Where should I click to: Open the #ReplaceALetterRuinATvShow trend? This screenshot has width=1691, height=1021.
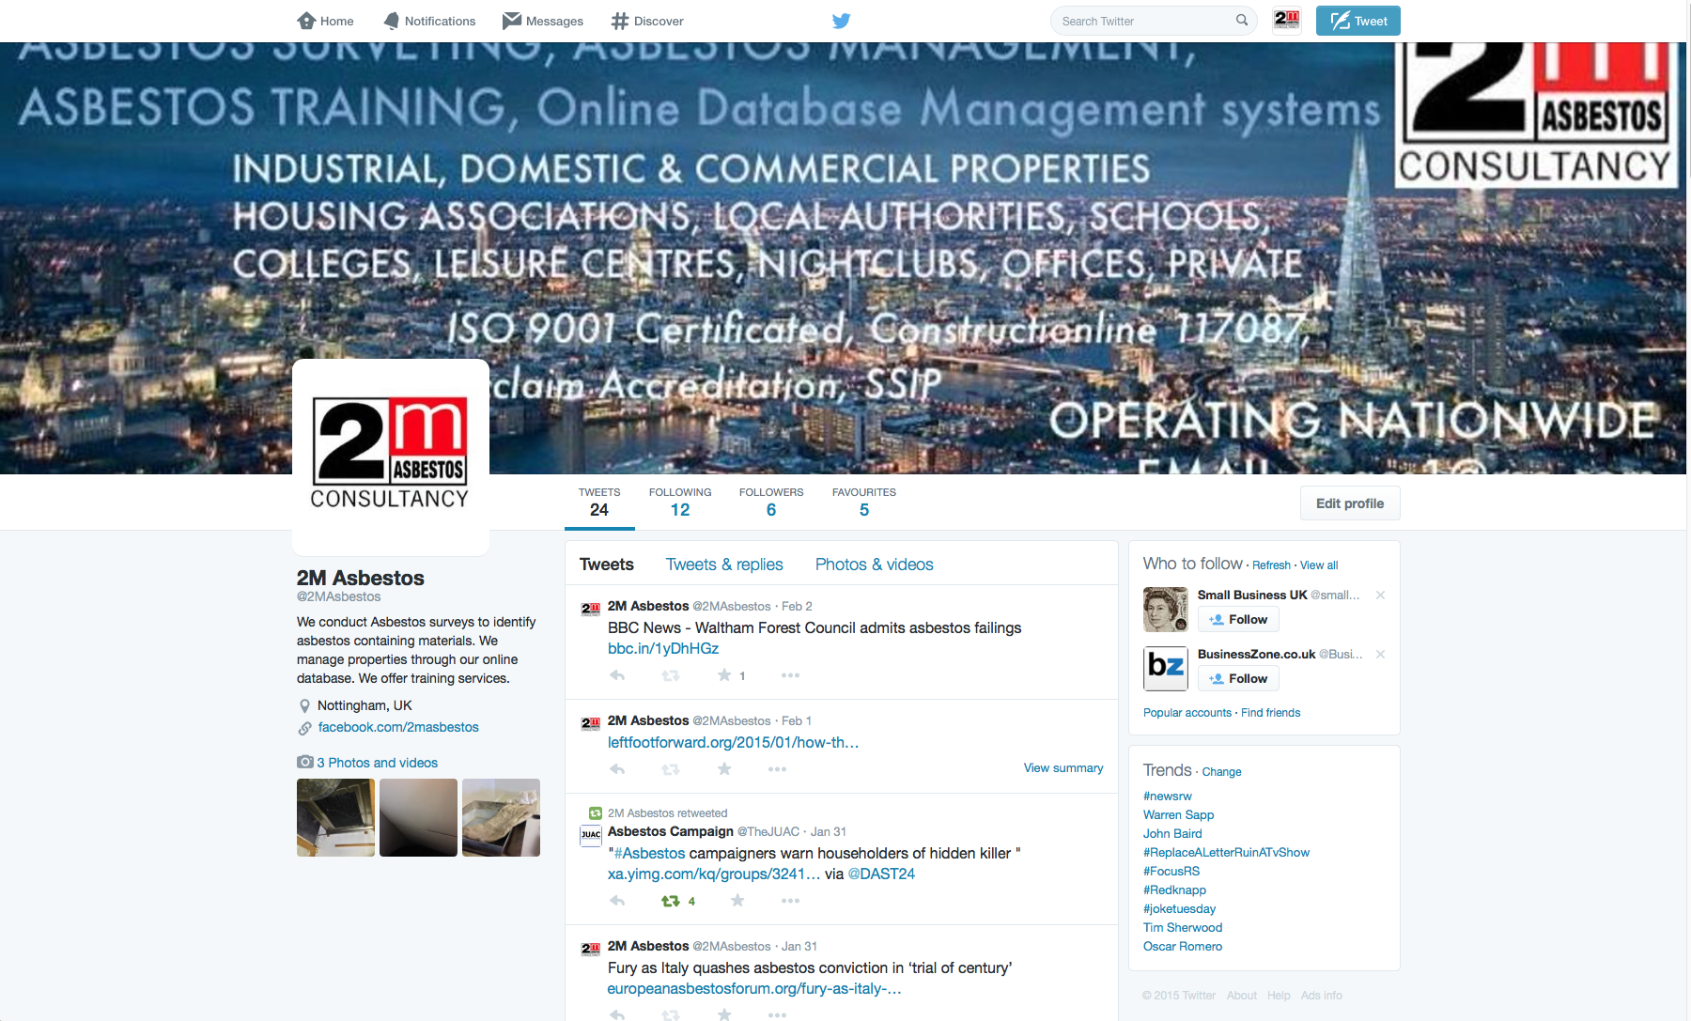(x=1226, y=852)
